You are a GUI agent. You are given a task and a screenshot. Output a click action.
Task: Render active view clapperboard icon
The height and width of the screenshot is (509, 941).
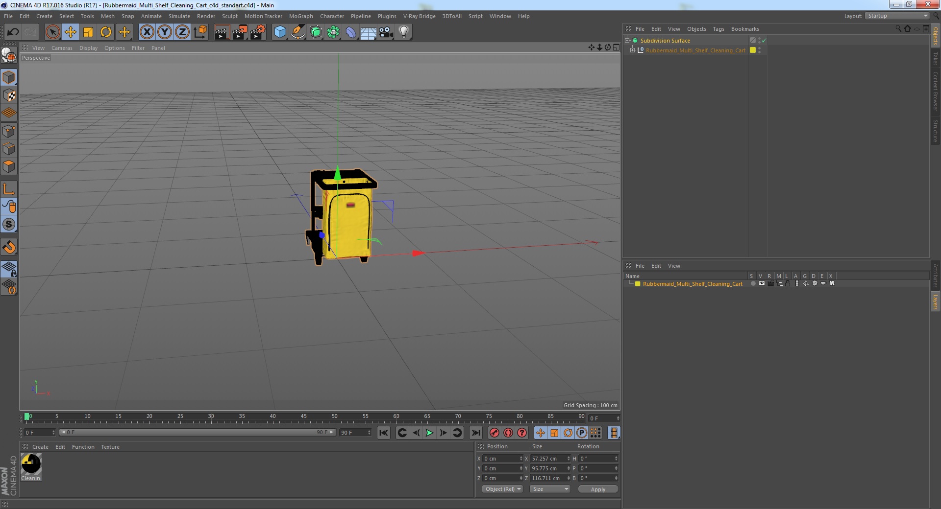[222, 32]
